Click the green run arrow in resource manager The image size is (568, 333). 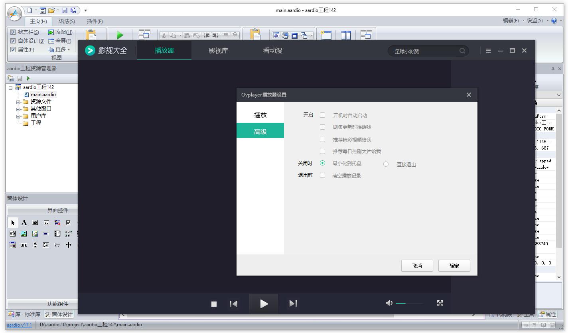tap(28, 79)
